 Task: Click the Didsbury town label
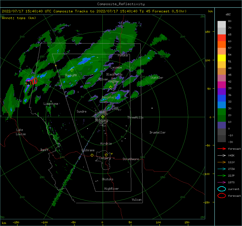point(101,120)
